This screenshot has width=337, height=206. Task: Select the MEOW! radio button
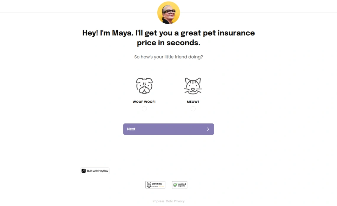193,109
